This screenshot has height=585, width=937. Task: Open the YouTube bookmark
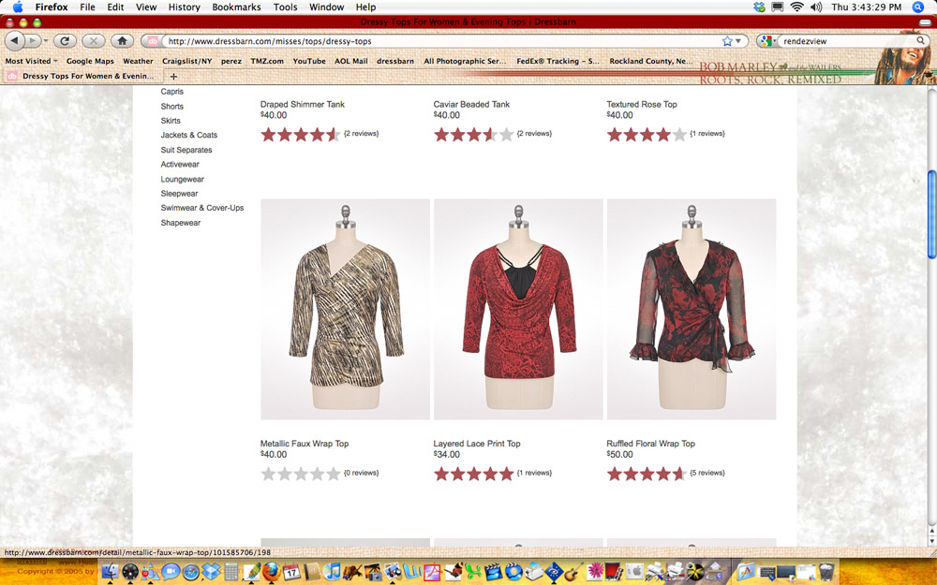click(x=309, y=61)
